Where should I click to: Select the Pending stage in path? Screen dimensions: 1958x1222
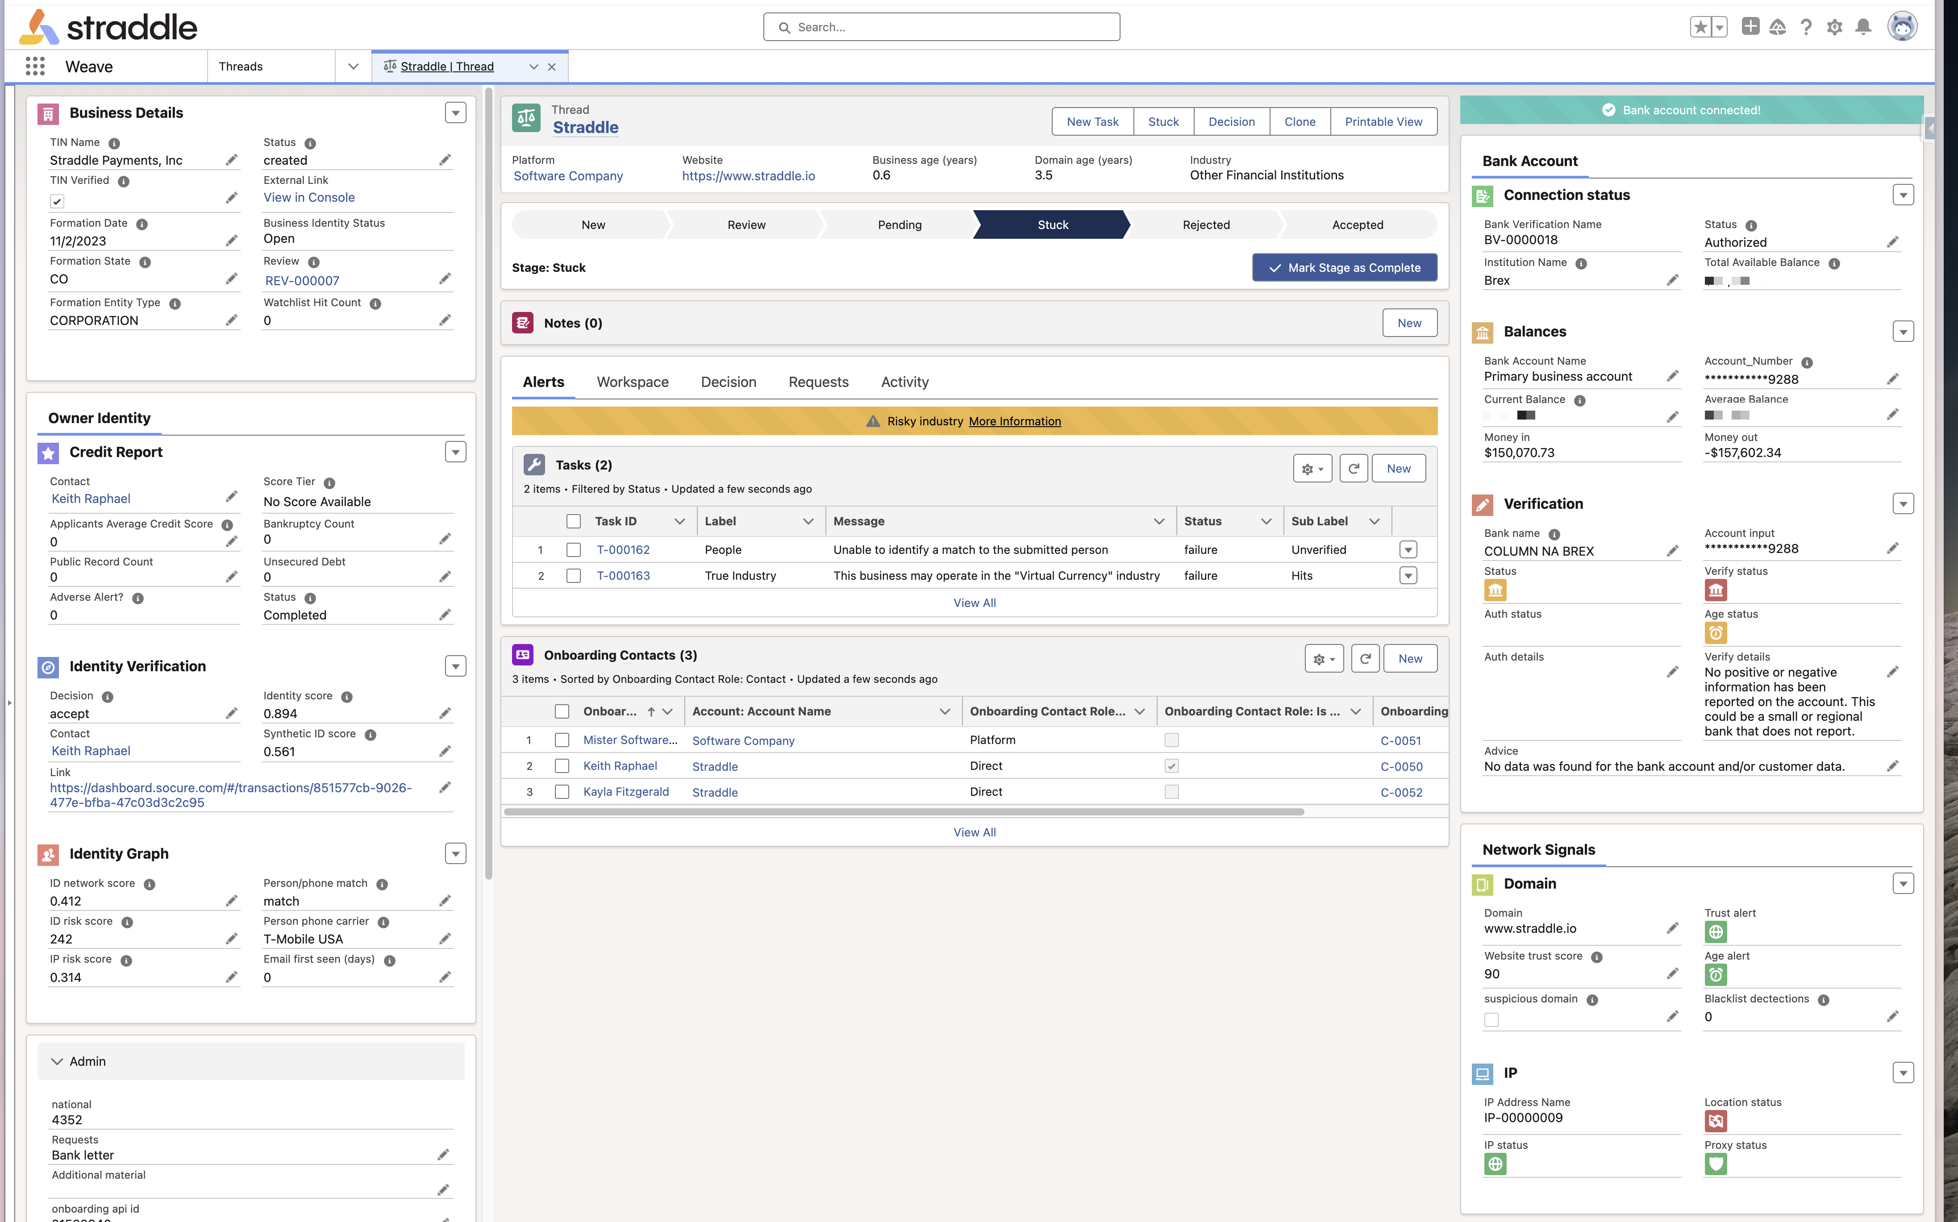[899, 225]
